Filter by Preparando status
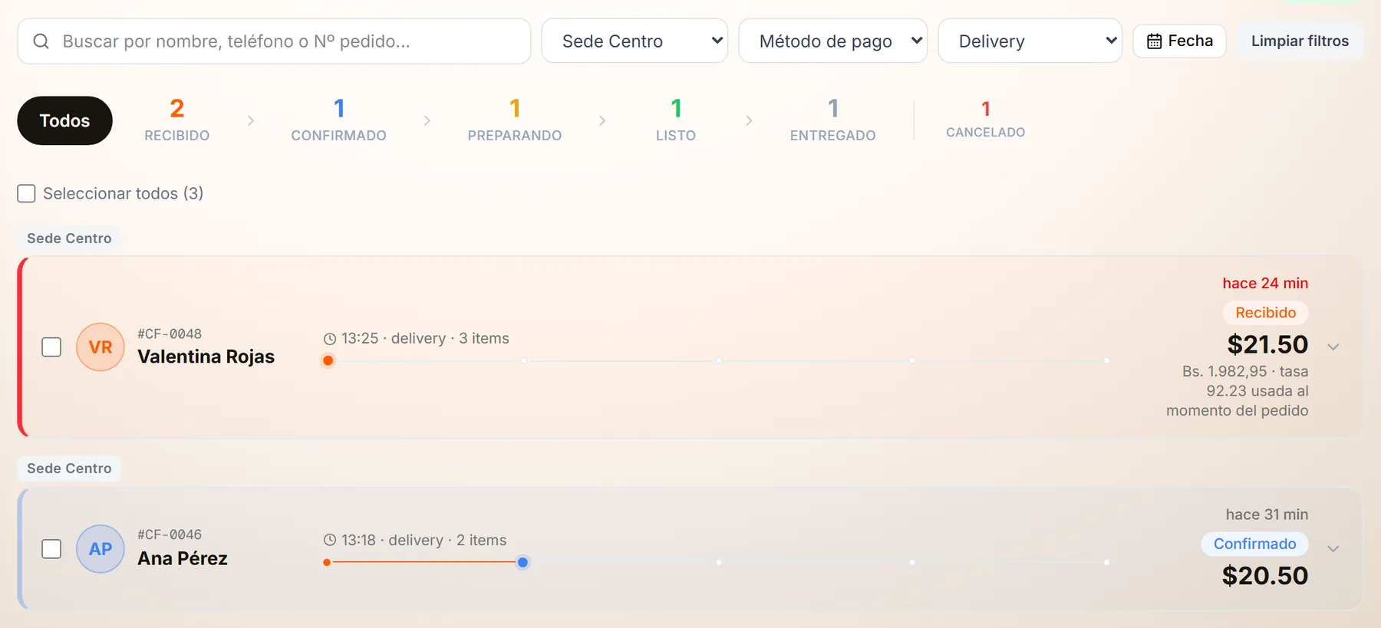Viewport: 1381px width, 628px height. [x=515, y=120]
